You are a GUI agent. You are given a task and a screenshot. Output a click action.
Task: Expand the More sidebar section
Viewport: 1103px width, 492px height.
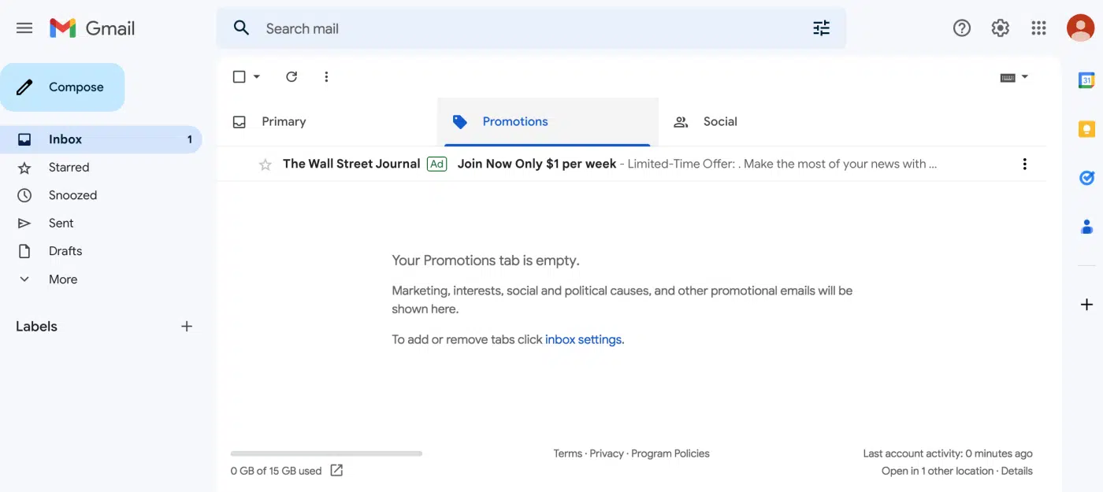click(x=63, y=279)
